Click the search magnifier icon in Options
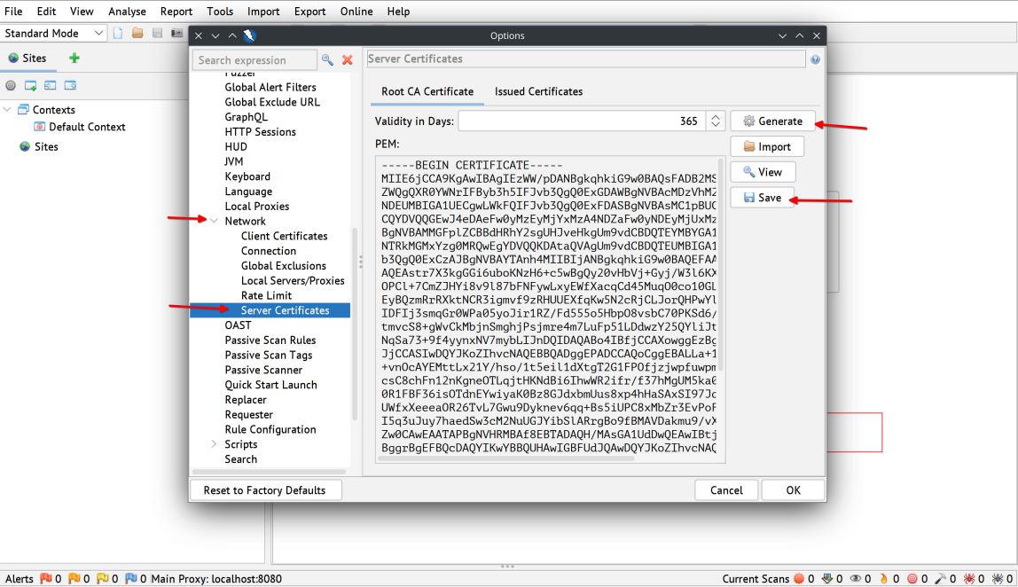The height and width of the screenshot is (587, 1018). coord(327,60)
